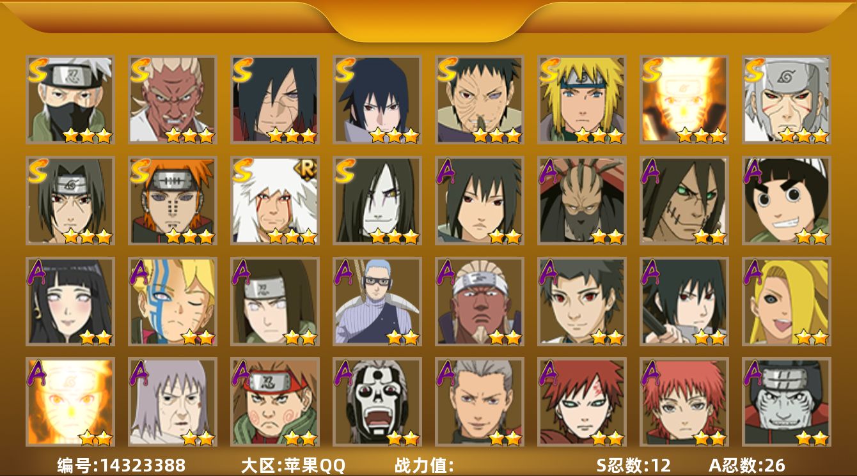Choose the bowl-cut Rock Lee A-rank card

coord(786,201)
